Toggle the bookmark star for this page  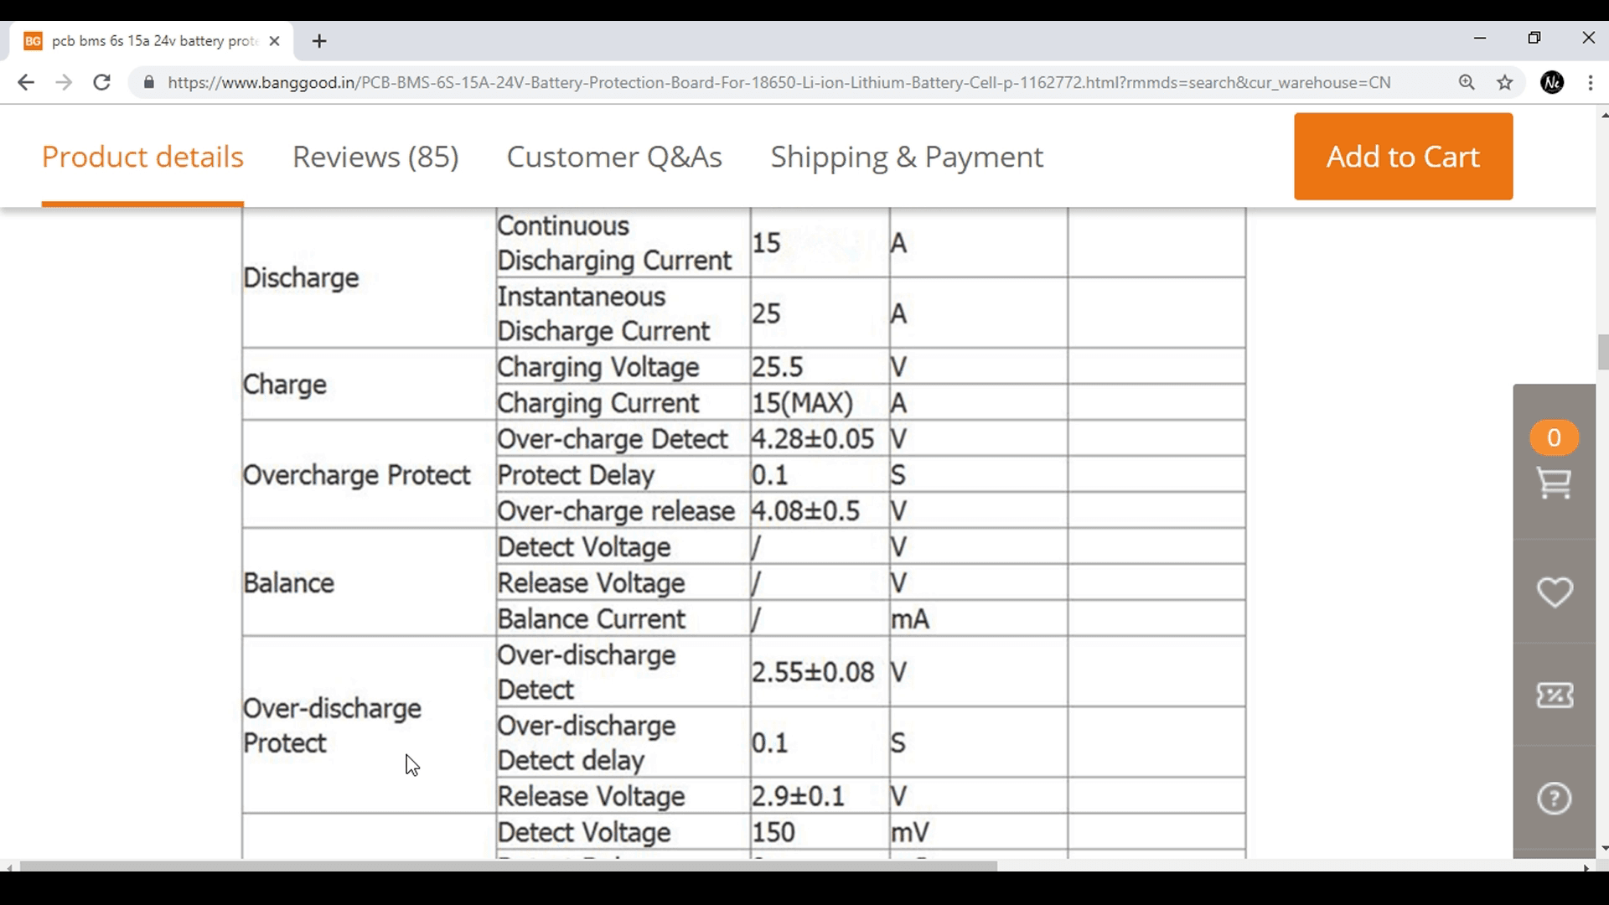(1506, 82)
